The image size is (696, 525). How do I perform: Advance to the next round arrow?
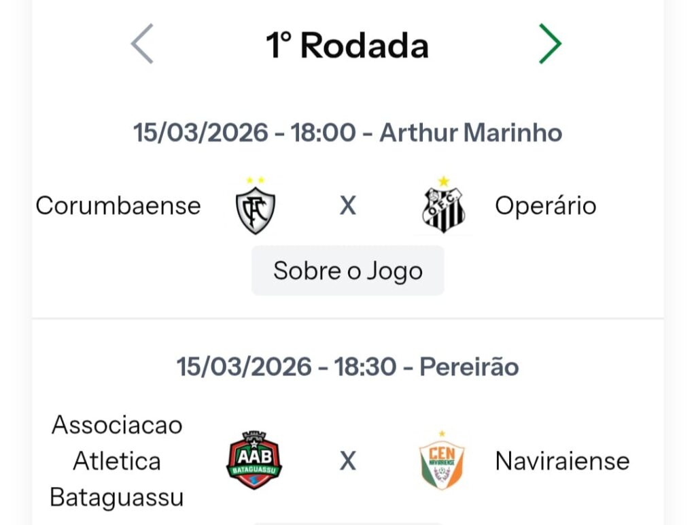click(550, 44)
